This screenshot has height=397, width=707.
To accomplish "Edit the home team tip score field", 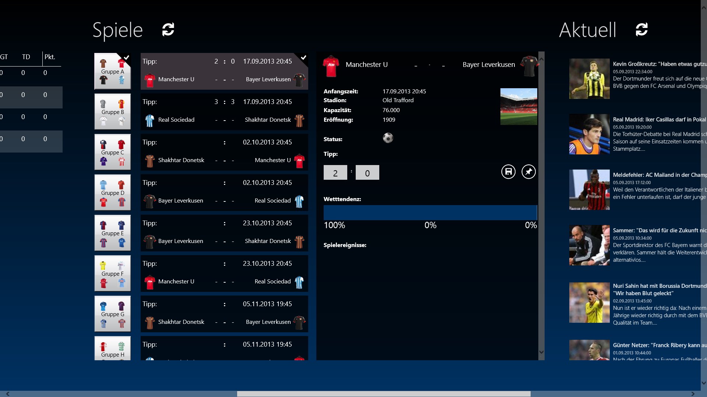I will point(335,173).
